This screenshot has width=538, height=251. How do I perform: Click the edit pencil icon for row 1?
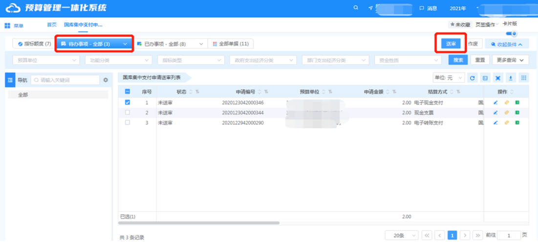pos(495,102)
